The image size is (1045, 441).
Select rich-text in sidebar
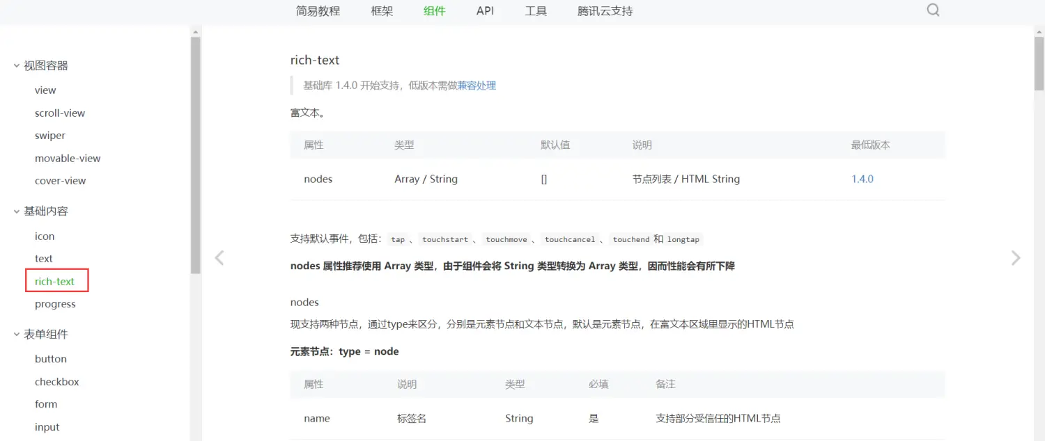tap(55, 282)
